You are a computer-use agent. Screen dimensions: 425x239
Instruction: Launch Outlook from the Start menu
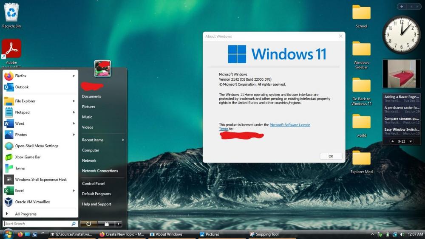tap(22, 87)
